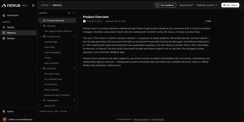Open Terms of Service link
Screen dimensions: 244x122
[142, 119]
